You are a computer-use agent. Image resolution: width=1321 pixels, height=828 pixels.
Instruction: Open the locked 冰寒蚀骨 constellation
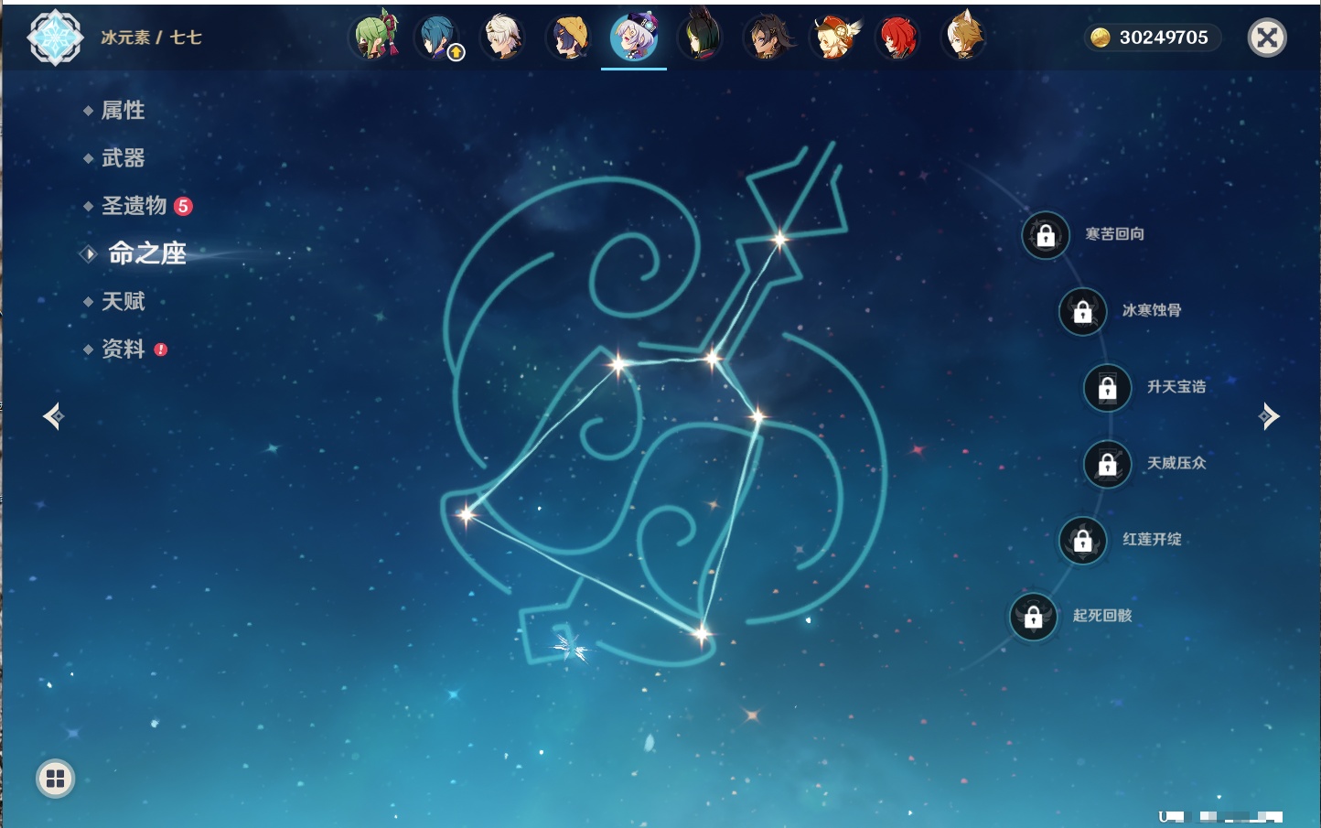point(1083,311)
